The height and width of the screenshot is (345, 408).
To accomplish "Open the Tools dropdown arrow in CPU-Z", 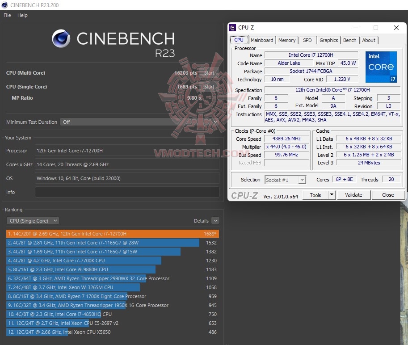I will 332,195.
